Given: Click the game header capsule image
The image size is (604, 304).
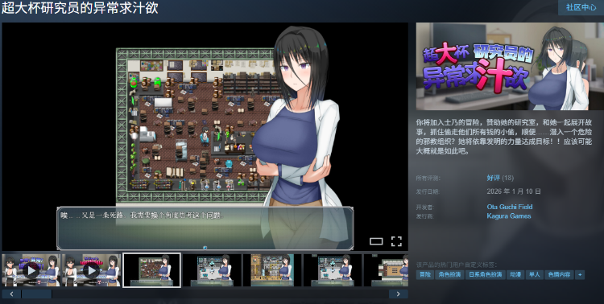Looking at the screenshot, I should pyautogui.click(x=510, y=66).
